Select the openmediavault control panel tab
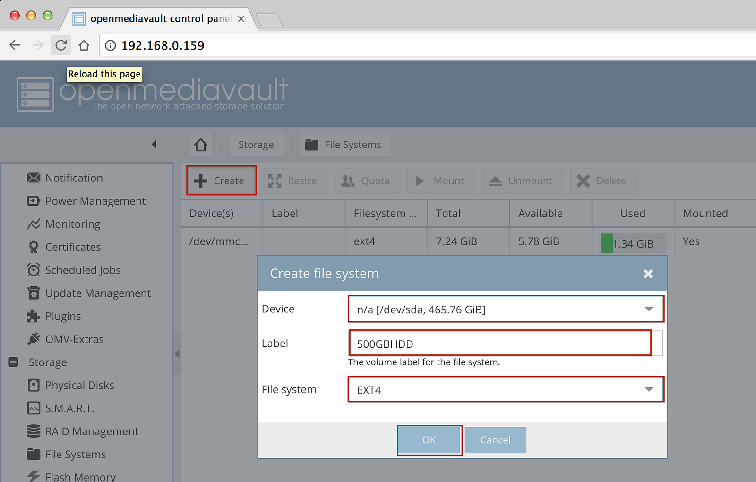This screenshot has width=756, height=482. (161, 19)
